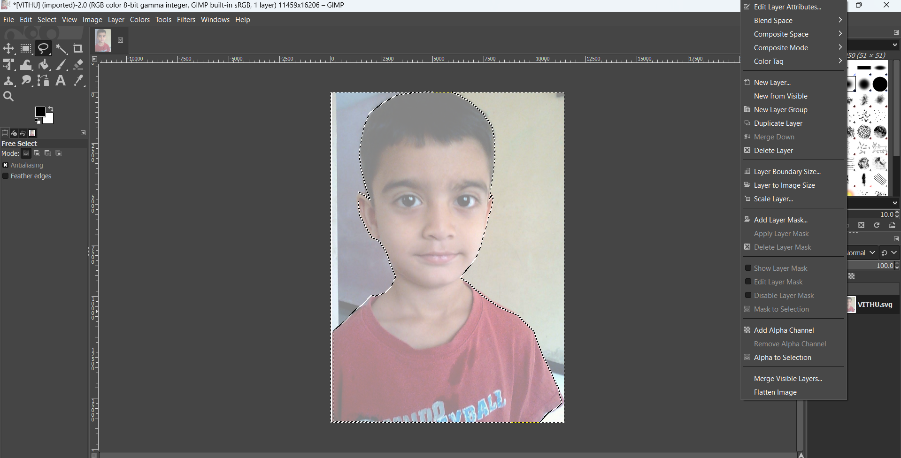This screenshot has width=901, height=458.
Task: Select the Text tool
Action: pos(61,81)
